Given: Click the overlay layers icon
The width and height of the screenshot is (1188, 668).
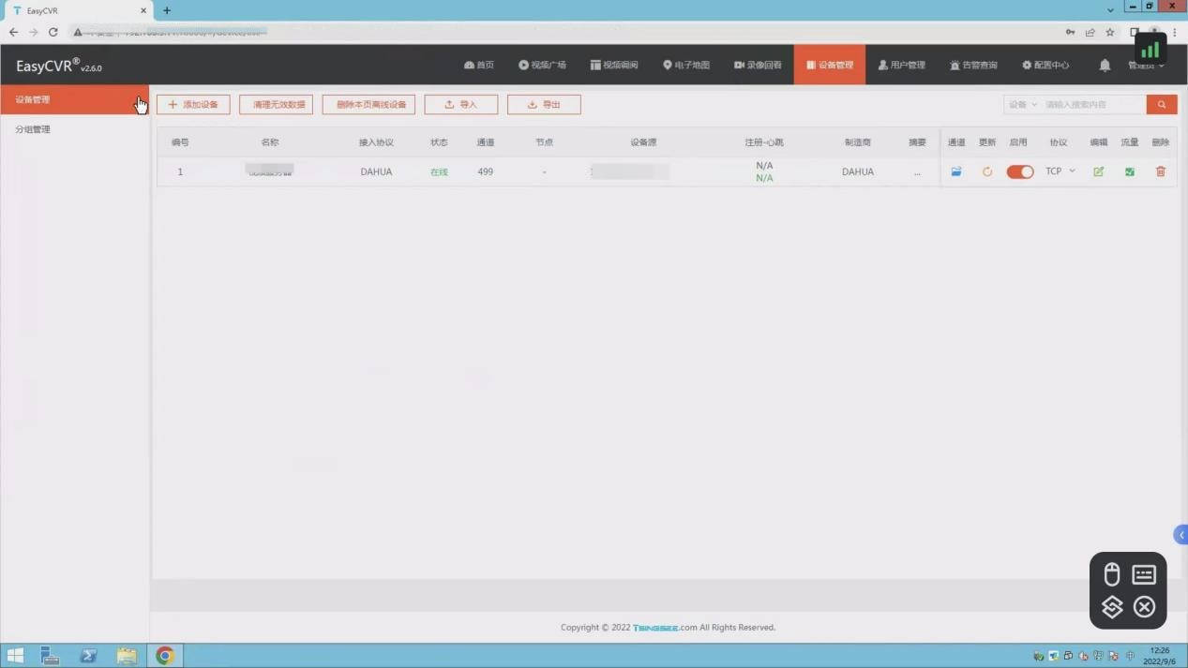Looking at the screenshot, I should (x=1112, y=607).
